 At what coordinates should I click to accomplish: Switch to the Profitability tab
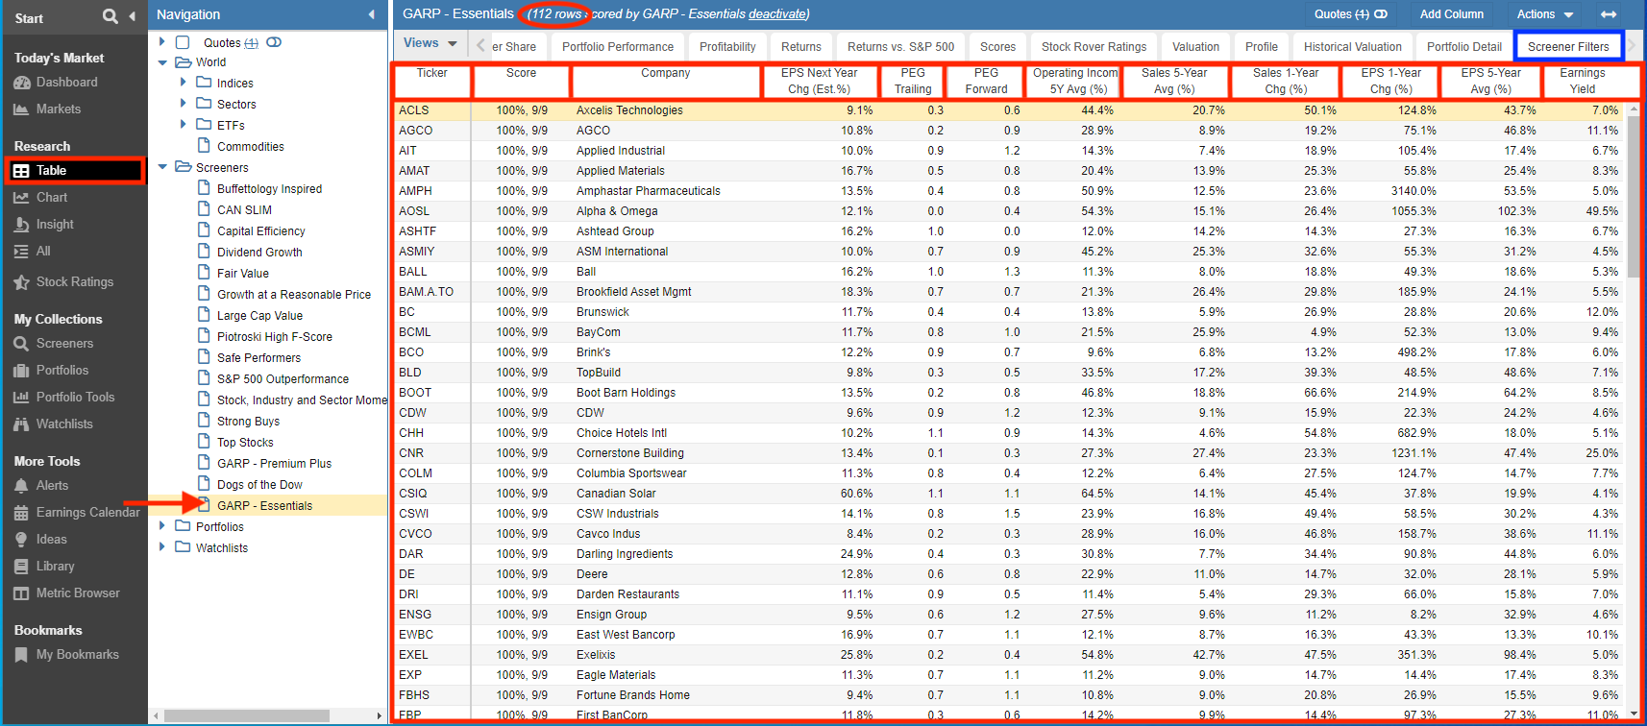[727, 46]
